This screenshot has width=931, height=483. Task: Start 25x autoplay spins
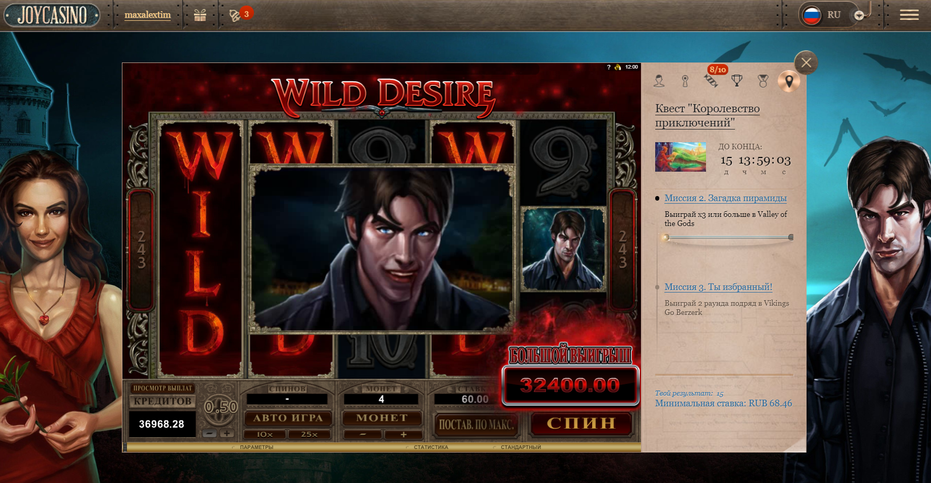click(309, 435)
